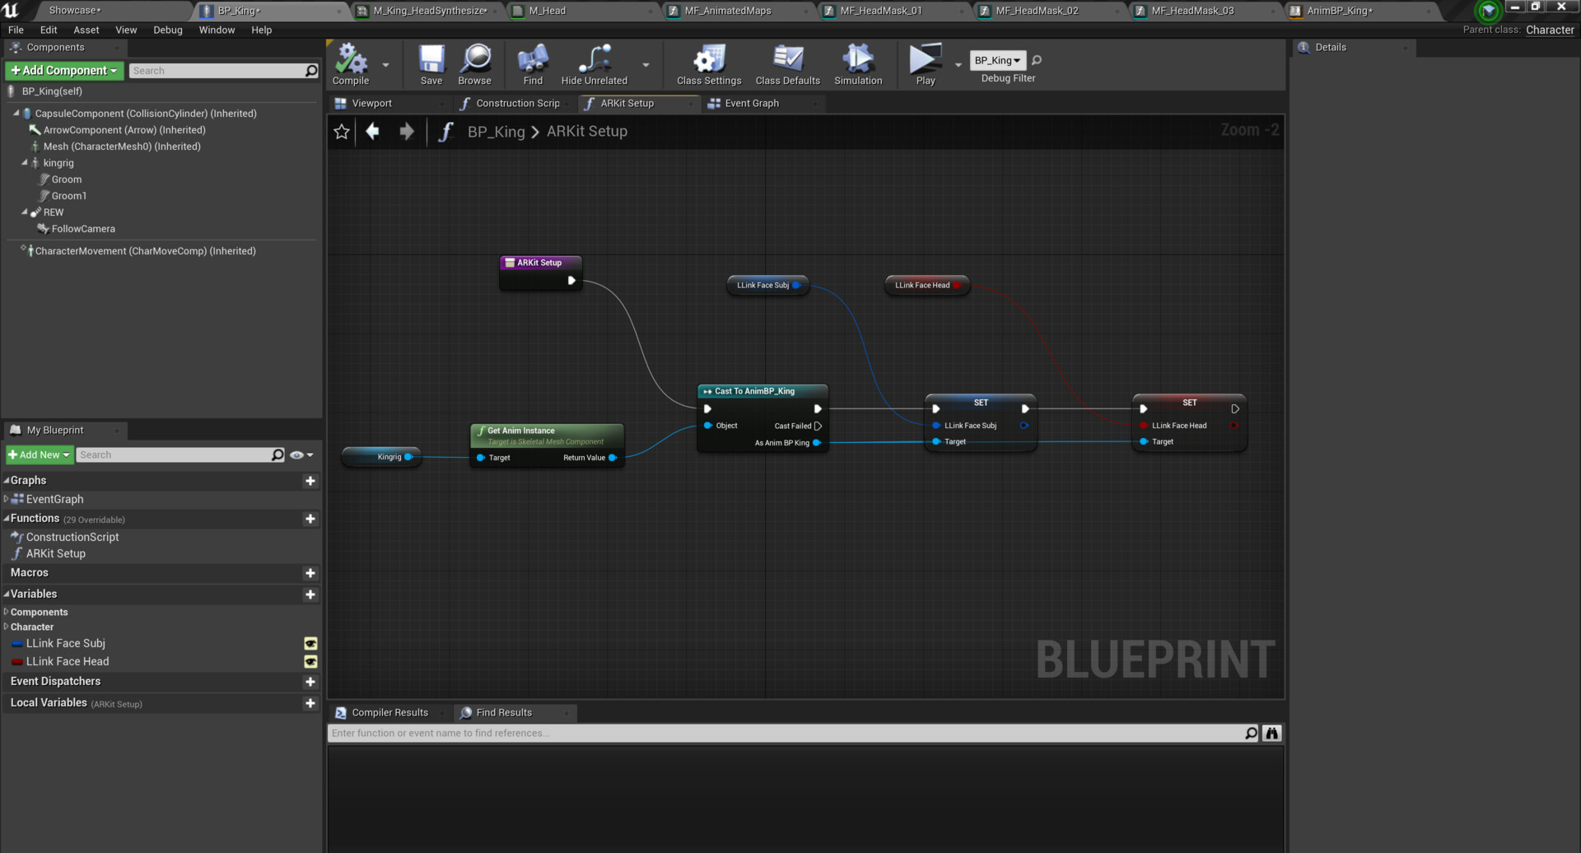
Task: Select the Cast To AnimBP_King node title
Action: pyautogui.click(x=754, y=391)
